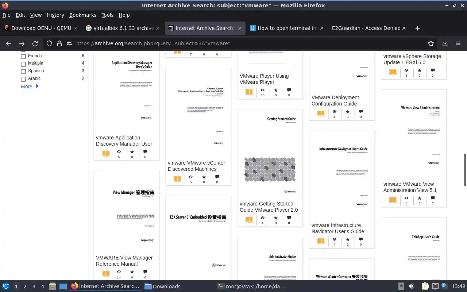Viewport: 467px width, 292px height.
Task: Open vmware Getting Started Guide VMware Player link
Action: click(x=269, y=207)
